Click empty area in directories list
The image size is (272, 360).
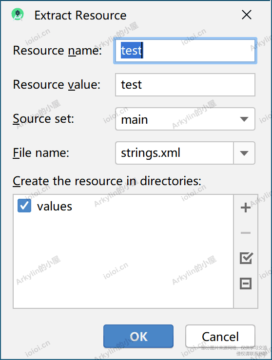click(123, 262)
